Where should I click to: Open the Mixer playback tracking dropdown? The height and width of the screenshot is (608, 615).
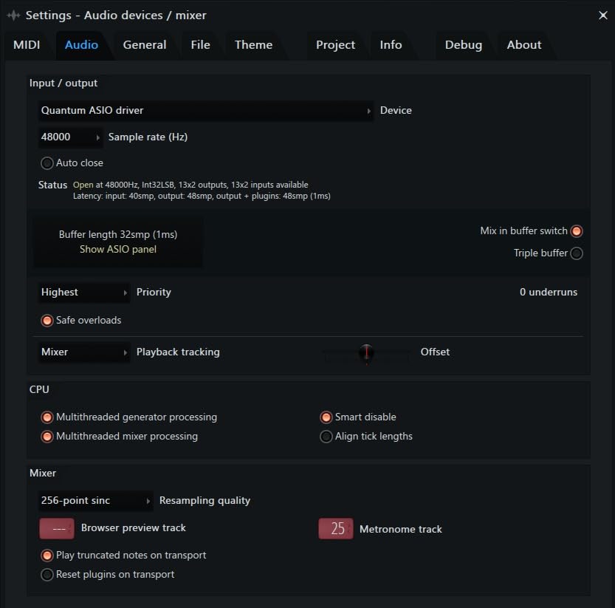click(x=84, y=352)
